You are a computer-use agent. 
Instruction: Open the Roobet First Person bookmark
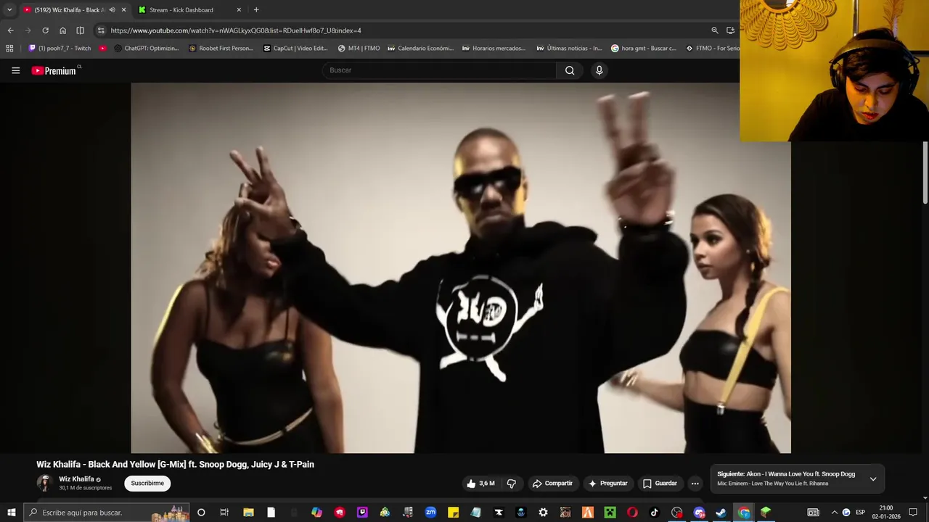click(221, 49)
